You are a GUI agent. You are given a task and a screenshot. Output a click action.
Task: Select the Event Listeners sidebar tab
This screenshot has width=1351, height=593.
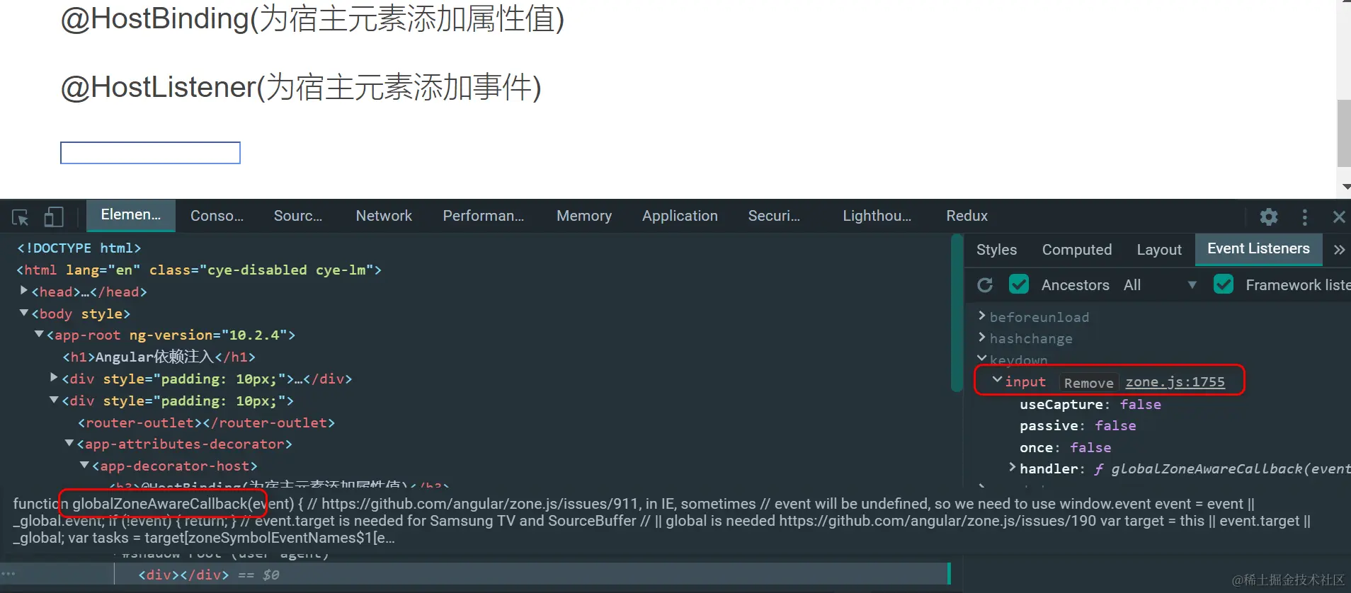pos(1258,249)
